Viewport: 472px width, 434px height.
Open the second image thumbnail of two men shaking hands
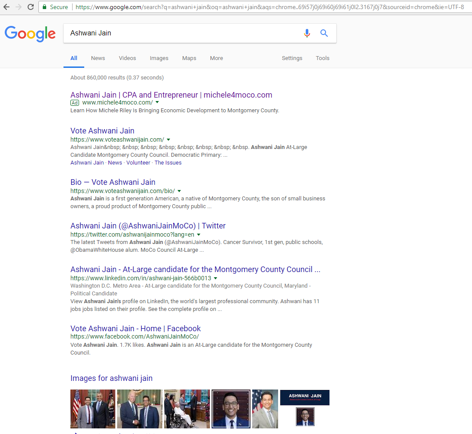139,409
